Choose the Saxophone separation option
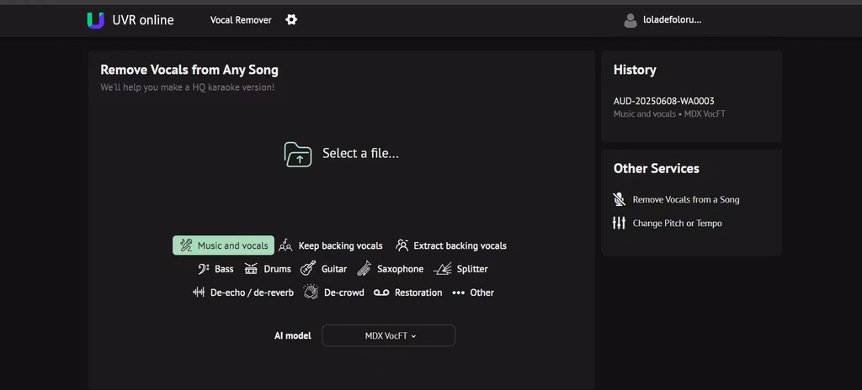The image size is (862, 390). pos(391,269)
